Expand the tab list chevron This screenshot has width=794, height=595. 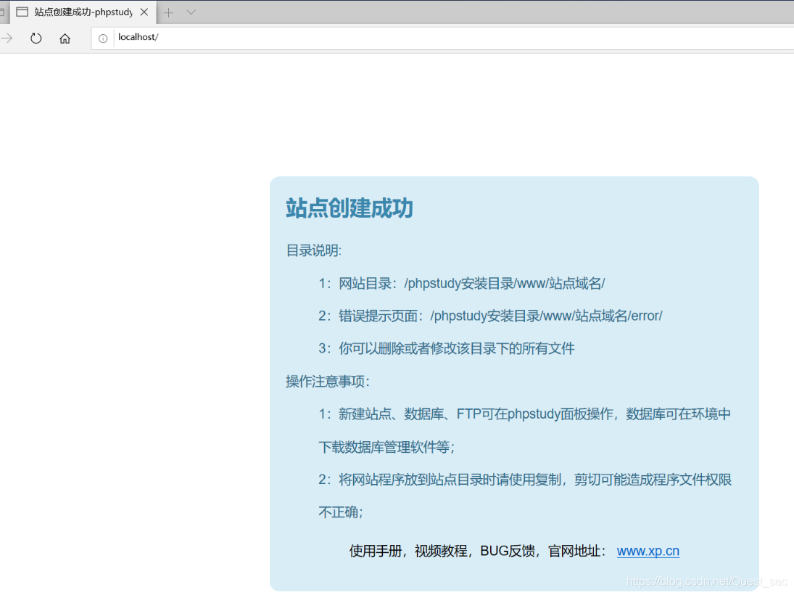[191, 12]
